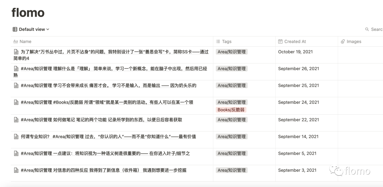Viewport: 383px width, 187px height.
Task: Open the note 所谓“领域”就是某一类别的活动
Action: coord(107,102)
